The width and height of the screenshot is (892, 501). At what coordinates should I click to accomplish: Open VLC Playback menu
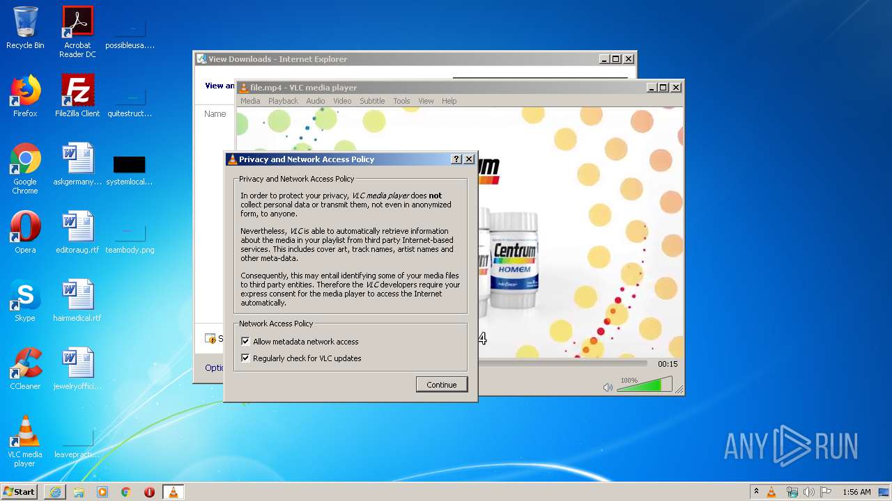point(283,101)
